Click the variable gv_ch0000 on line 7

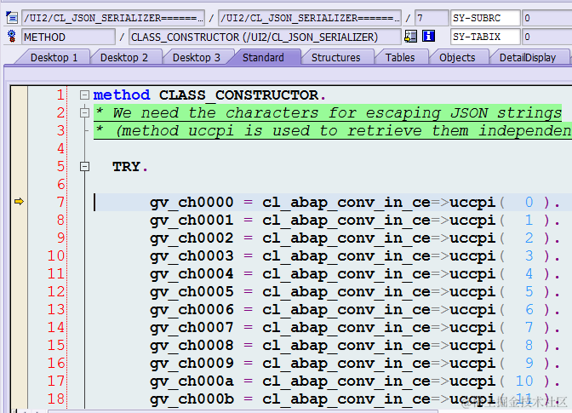[x=192, y=203]
